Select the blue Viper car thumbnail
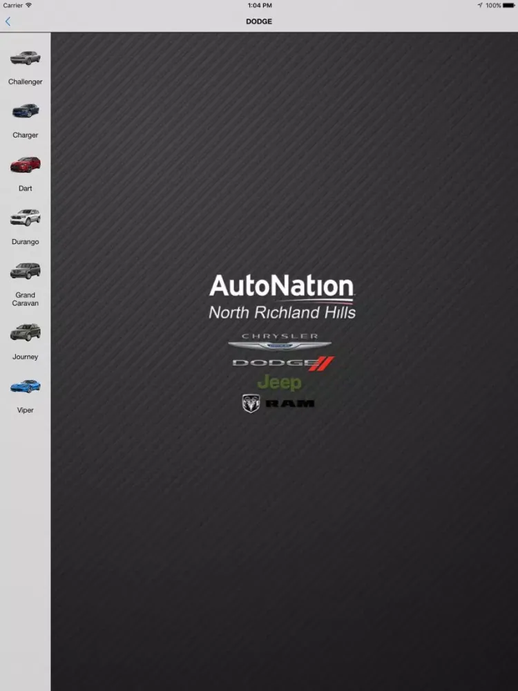518x691 pixels. 26,386
